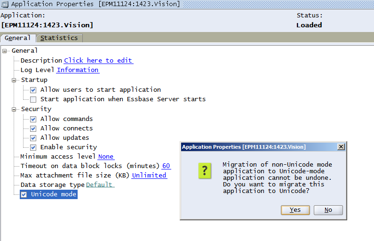Screen dimensions: 374x241
Task: Click the Minimum access level label
Action: tap(58, 157)
